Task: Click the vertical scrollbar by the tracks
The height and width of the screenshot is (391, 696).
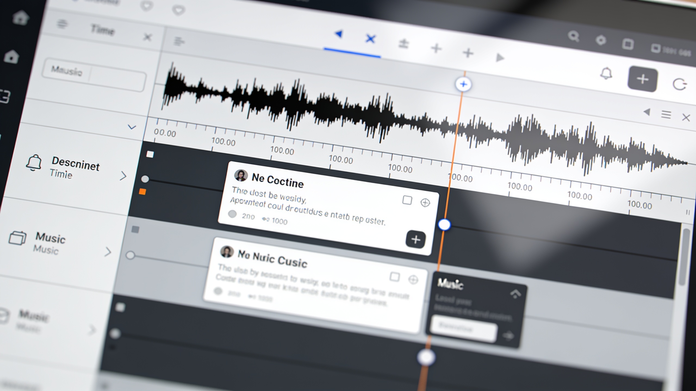Action: coord(684,257)
